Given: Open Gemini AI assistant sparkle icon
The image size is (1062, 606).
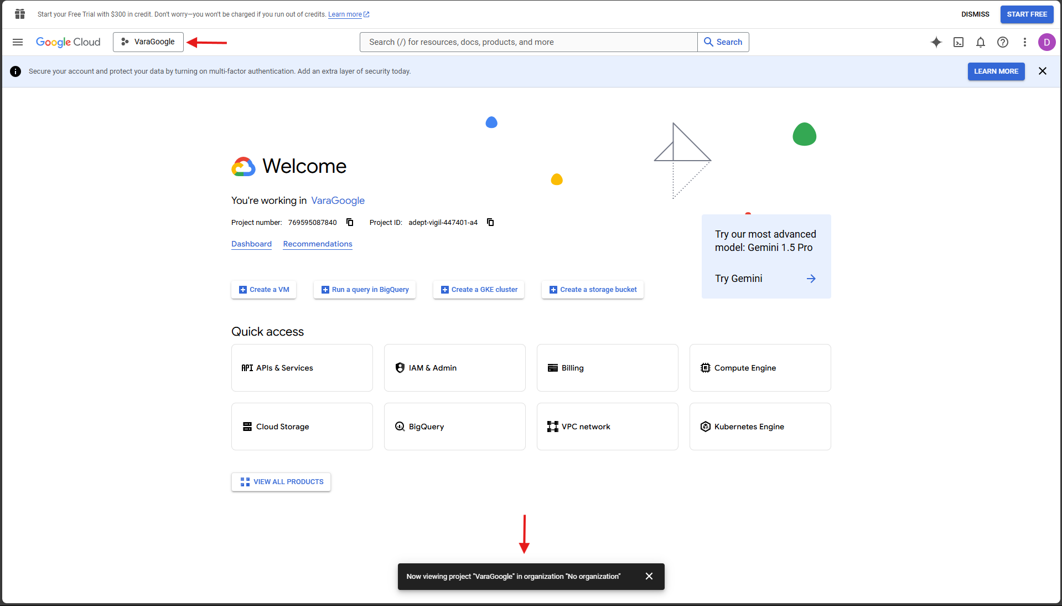Looking at the screenshot, I should coord(936,42).
